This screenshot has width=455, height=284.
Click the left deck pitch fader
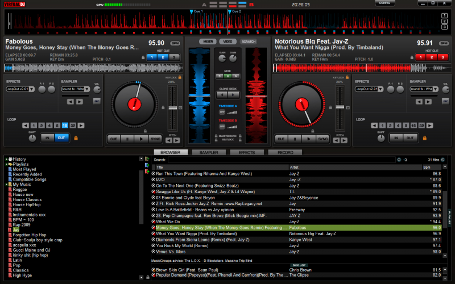click(x=173, y=108)
